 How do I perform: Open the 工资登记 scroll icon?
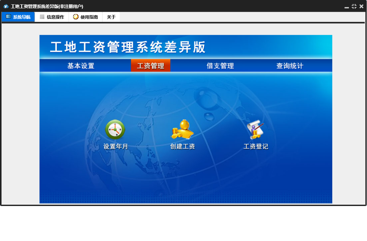255,129
